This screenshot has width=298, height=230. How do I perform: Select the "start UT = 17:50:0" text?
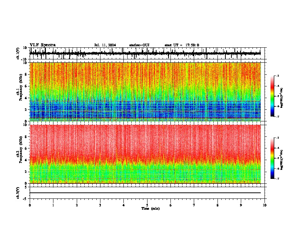tap(182, 45)
